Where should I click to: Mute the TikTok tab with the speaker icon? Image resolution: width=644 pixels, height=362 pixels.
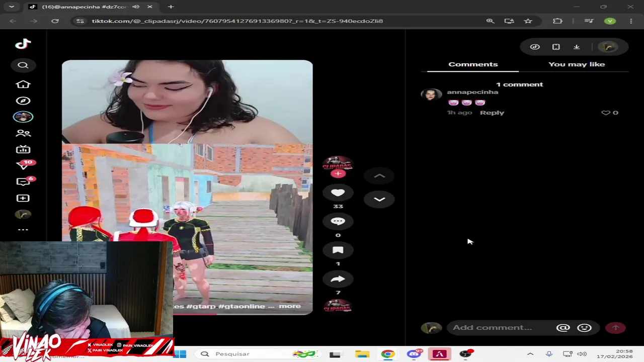pos(136,7)
